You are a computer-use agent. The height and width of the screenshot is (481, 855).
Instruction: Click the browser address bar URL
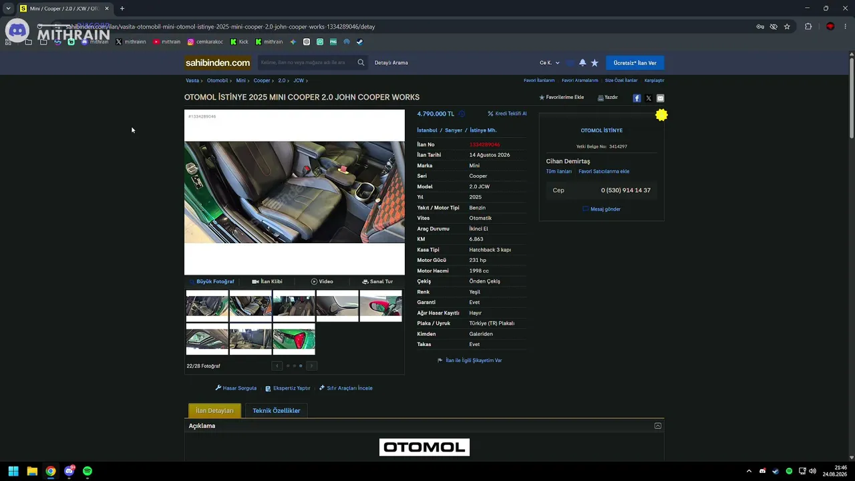[220, 27]
